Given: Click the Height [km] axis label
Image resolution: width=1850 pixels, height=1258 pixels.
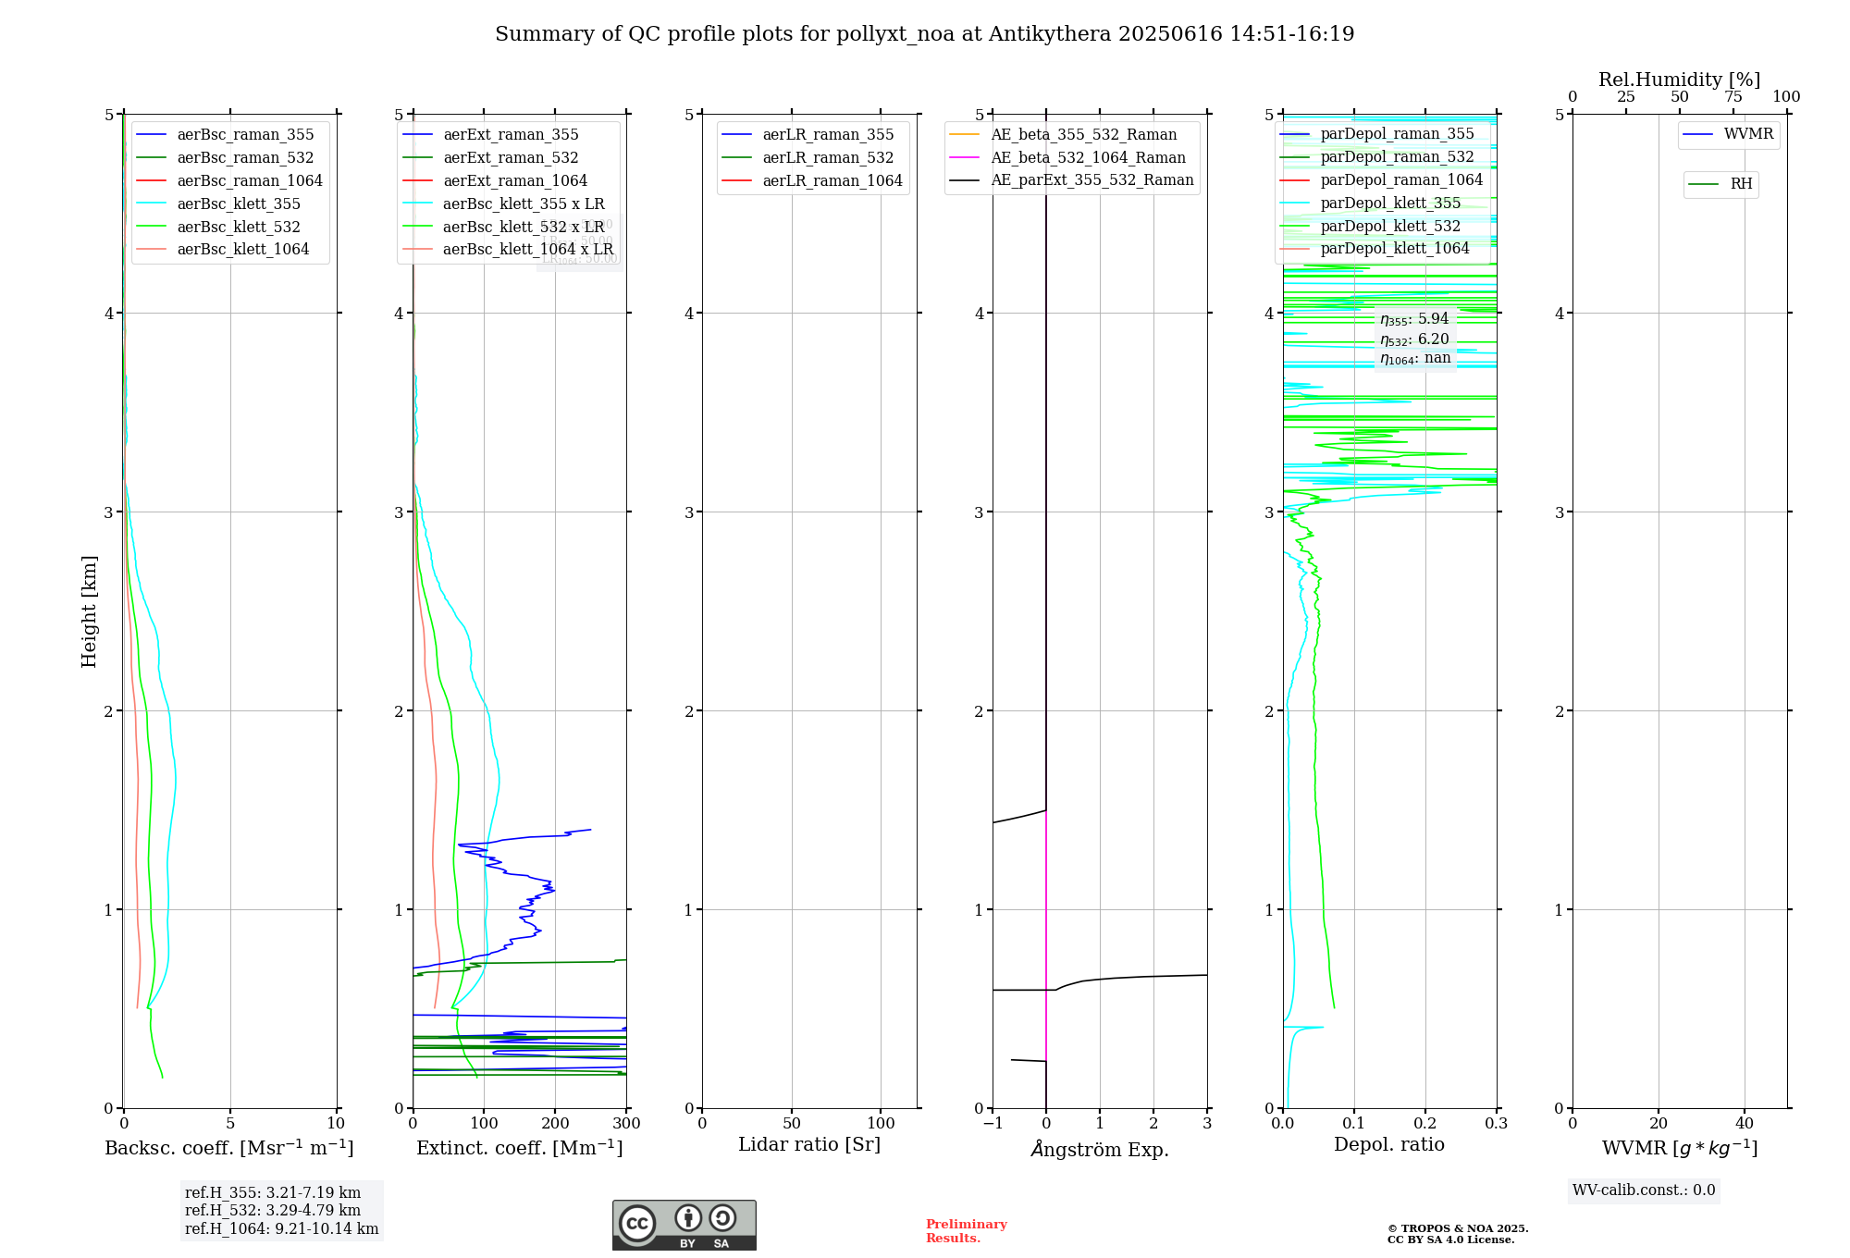Looking at the screenshot, I should tap(89, 611).
